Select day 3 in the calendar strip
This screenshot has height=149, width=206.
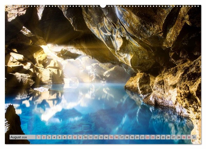tap(49, 137)
